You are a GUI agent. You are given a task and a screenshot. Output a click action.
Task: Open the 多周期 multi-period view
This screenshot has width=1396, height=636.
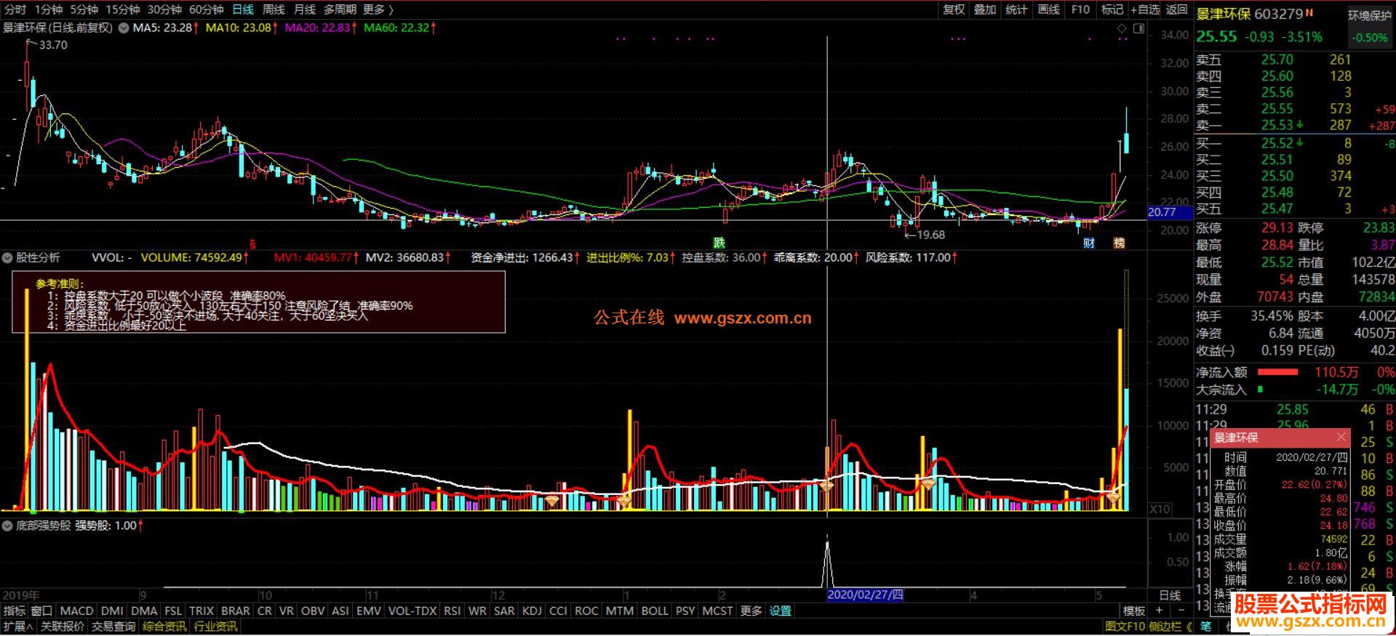[340, 9]
